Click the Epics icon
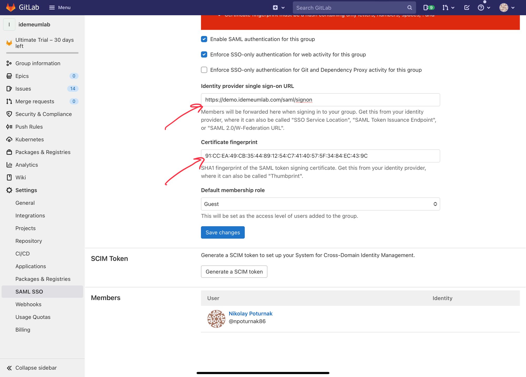The height and width of the screenshot is (377, 526). (9, 76)
